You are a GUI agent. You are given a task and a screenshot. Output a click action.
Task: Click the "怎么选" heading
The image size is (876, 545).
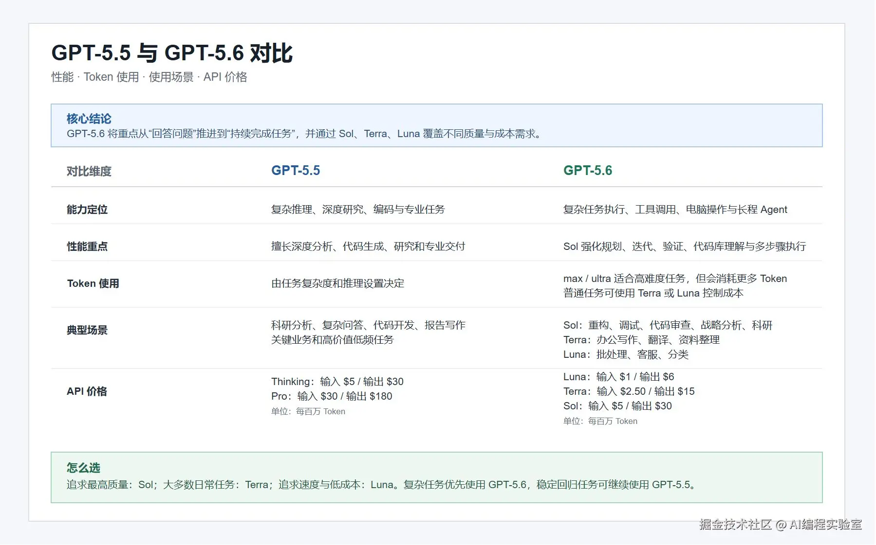coord(83,468)
